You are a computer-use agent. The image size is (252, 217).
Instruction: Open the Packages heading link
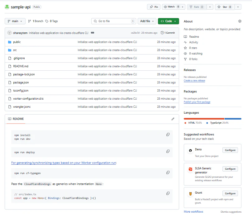[x=190, y=92]
